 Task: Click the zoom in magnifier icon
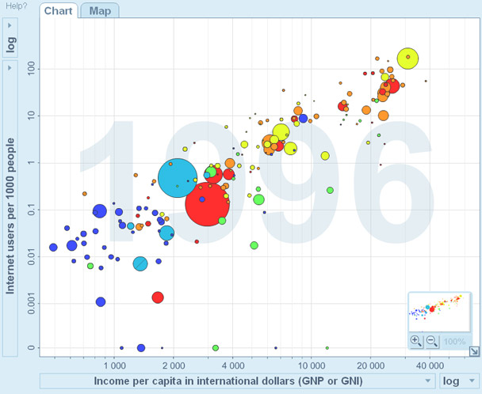416,341
